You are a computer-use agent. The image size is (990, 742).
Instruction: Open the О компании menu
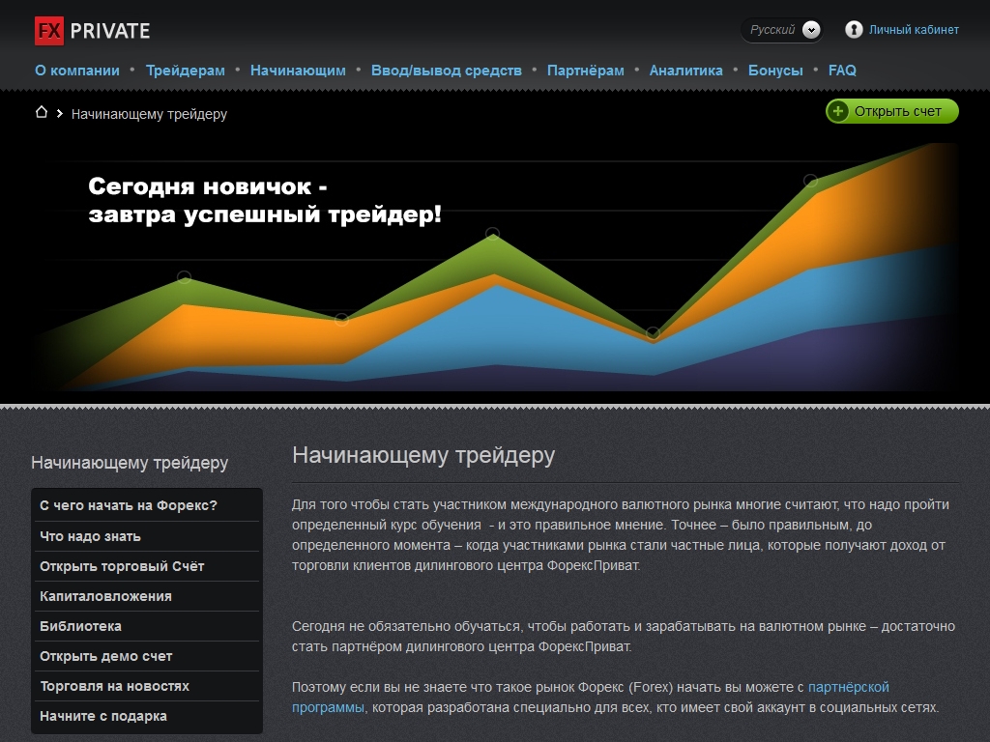click(x=77, y=71)
